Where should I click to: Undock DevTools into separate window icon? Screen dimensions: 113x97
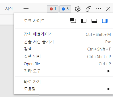(x=73, y=21)
